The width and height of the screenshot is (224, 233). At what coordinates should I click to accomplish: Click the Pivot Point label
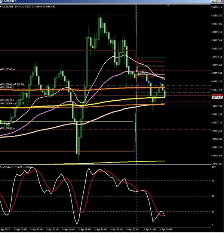[x=145, y=76]
